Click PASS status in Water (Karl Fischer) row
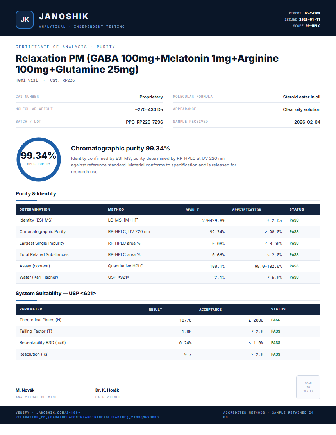This screenshot has width=336, height=435. 294,277
